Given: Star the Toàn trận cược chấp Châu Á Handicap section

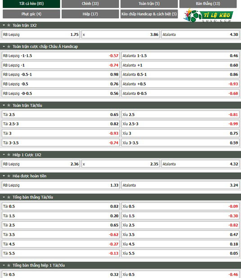Looking at the screenshot, I should pyautogui.click(x=9, y=47).
